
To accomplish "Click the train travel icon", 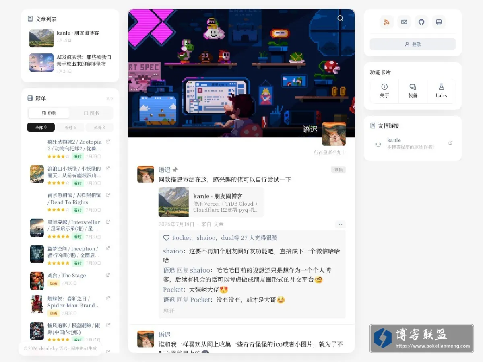I will click(439, 22).
